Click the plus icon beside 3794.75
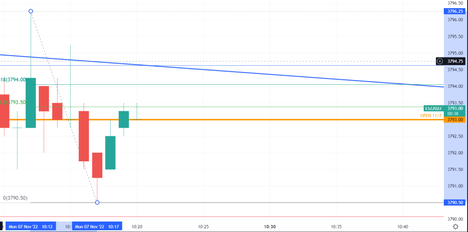Viewport: 468px width, 232px height. pos(440,61)
